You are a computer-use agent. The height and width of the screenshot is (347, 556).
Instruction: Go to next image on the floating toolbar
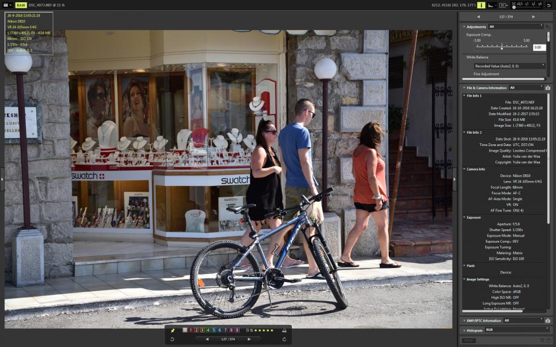(249, 339)
